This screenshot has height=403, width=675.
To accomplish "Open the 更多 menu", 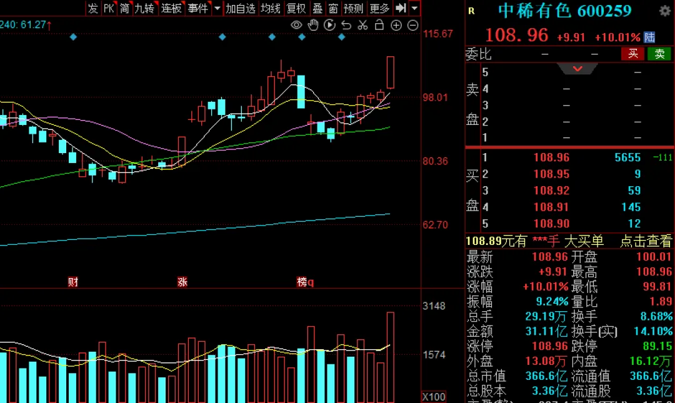I will pyautogui.click(x=379, y=8).
